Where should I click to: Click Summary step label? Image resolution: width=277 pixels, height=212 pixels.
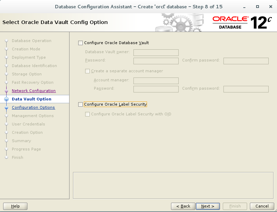click(22, 141)
